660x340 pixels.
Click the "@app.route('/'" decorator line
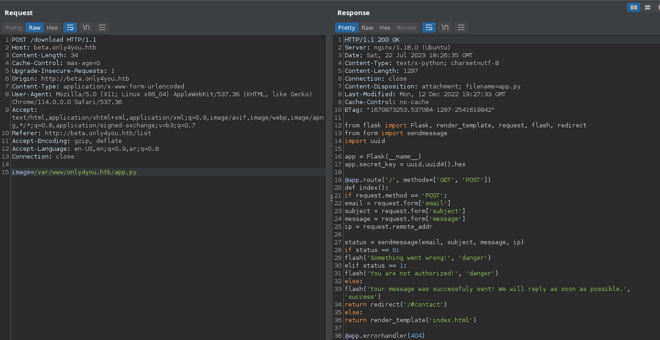coord(418,180)
